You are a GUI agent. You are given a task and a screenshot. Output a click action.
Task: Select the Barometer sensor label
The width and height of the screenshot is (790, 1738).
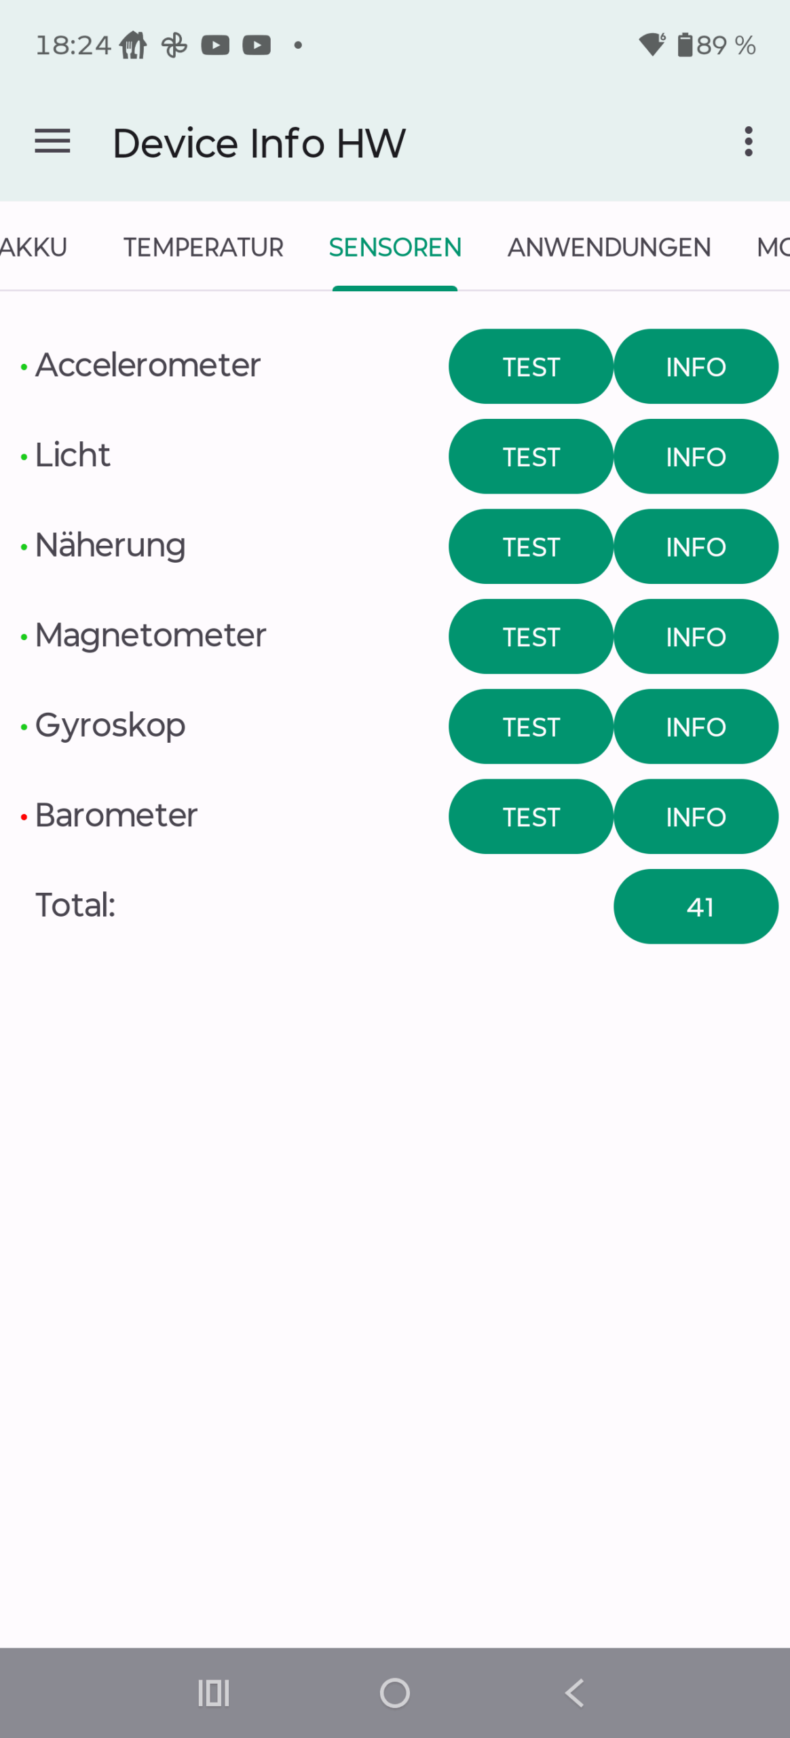tap(116, 815)
